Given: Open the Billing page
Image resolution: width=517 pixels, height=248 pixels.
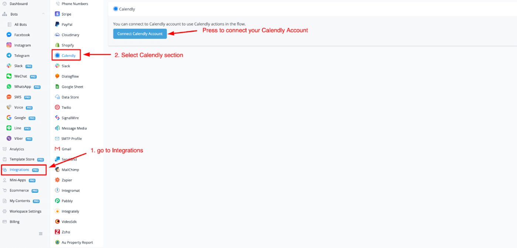Looking at the screenshot, I should pos(14,222).
